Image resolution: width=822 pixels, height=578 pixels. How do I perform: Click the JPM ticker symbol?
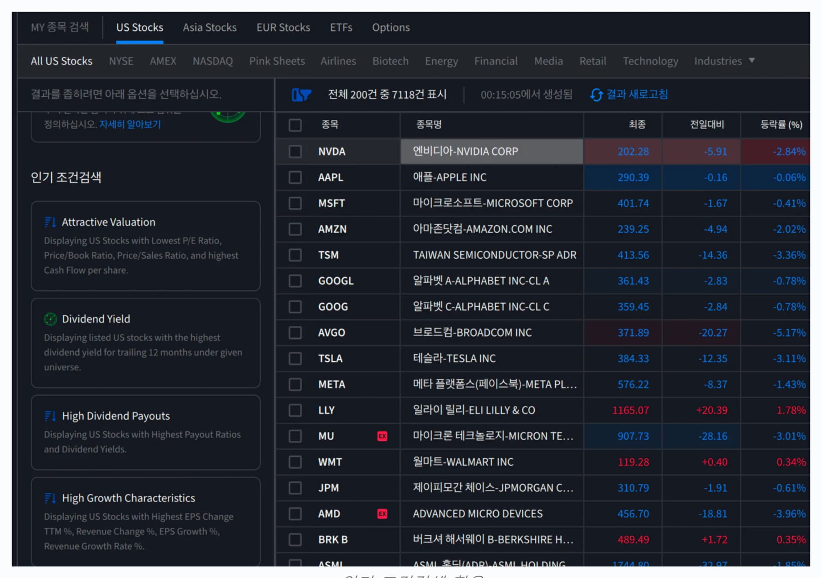328,488
